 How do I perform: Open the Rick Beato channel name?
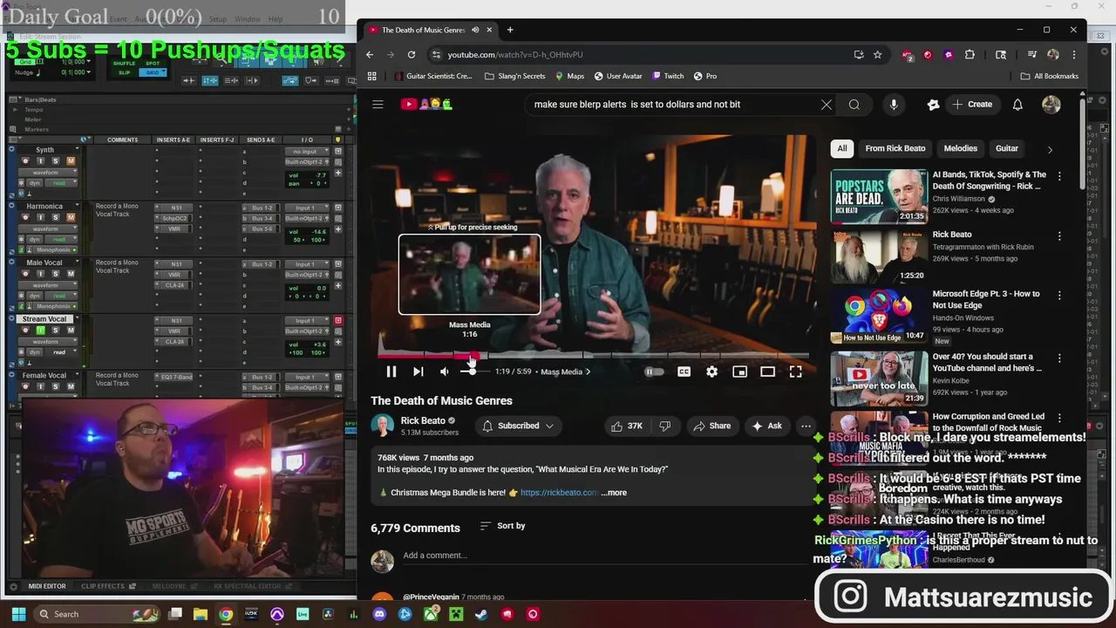[x=423, y=420]
